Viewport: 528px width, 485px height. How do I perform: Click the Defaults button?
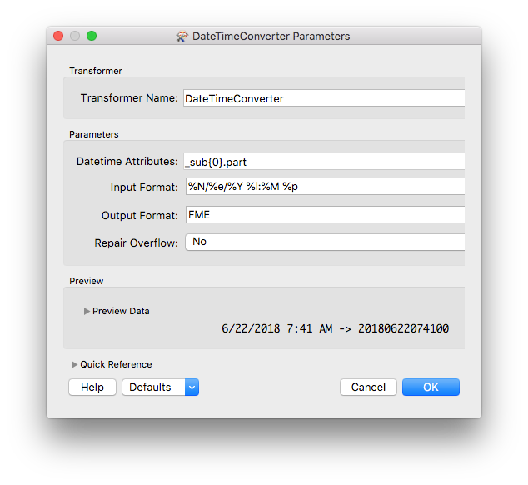point(153,387)
